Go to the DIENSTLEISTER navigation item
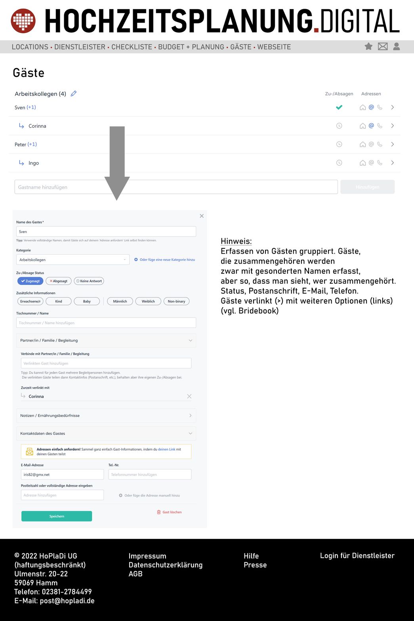Viewport: 414px width, 621px height. click(x=80, y=47)
